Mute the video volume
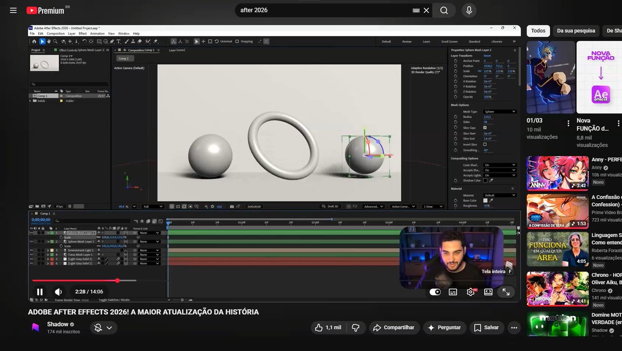The image size is (622, 351). [59, 292]
